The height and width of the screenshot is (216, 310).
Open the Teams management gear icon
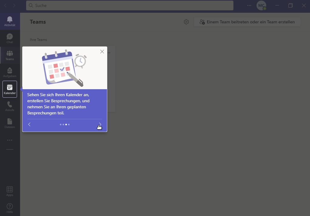click(x=186, y=22)
